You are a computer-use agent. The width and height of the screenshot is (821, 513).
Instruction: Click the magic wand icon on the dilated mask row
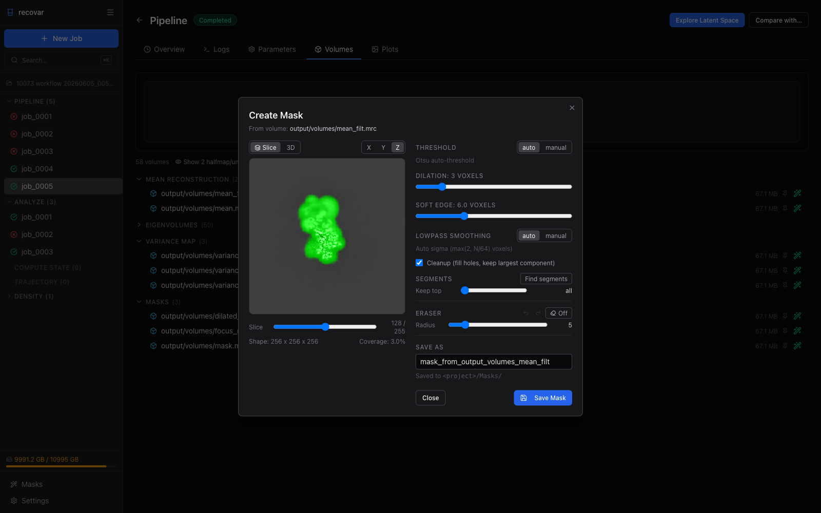797,316
